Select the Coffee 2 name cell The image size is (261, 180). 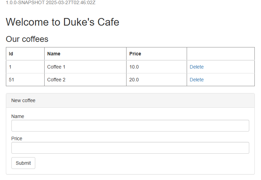point(56,80)
